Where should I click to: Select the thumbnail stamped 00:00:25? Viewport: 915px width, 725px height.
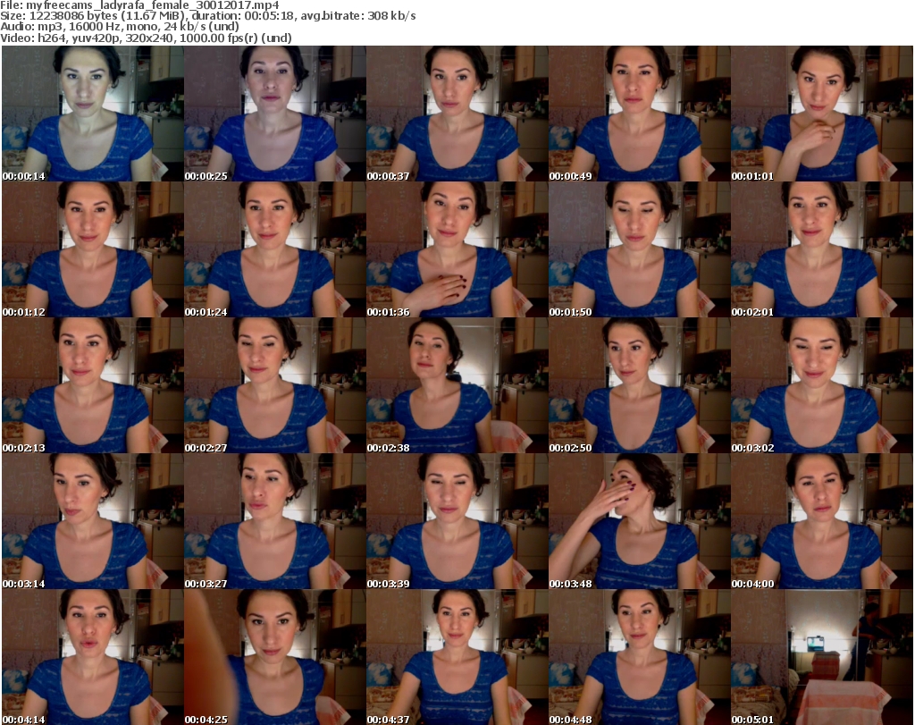coord(275,114)
